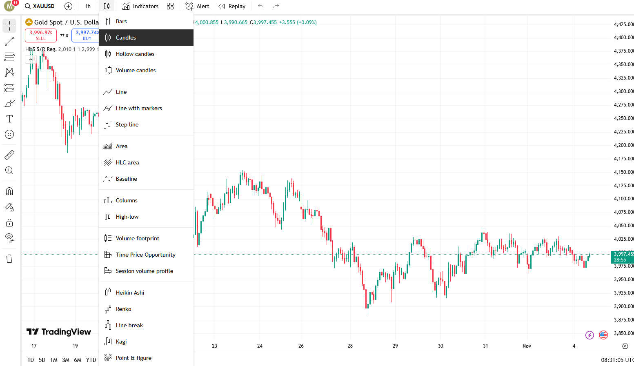The image size is (634, 366).
Task: Toggle the lock all drawings icon
Action: click(9, 223)
